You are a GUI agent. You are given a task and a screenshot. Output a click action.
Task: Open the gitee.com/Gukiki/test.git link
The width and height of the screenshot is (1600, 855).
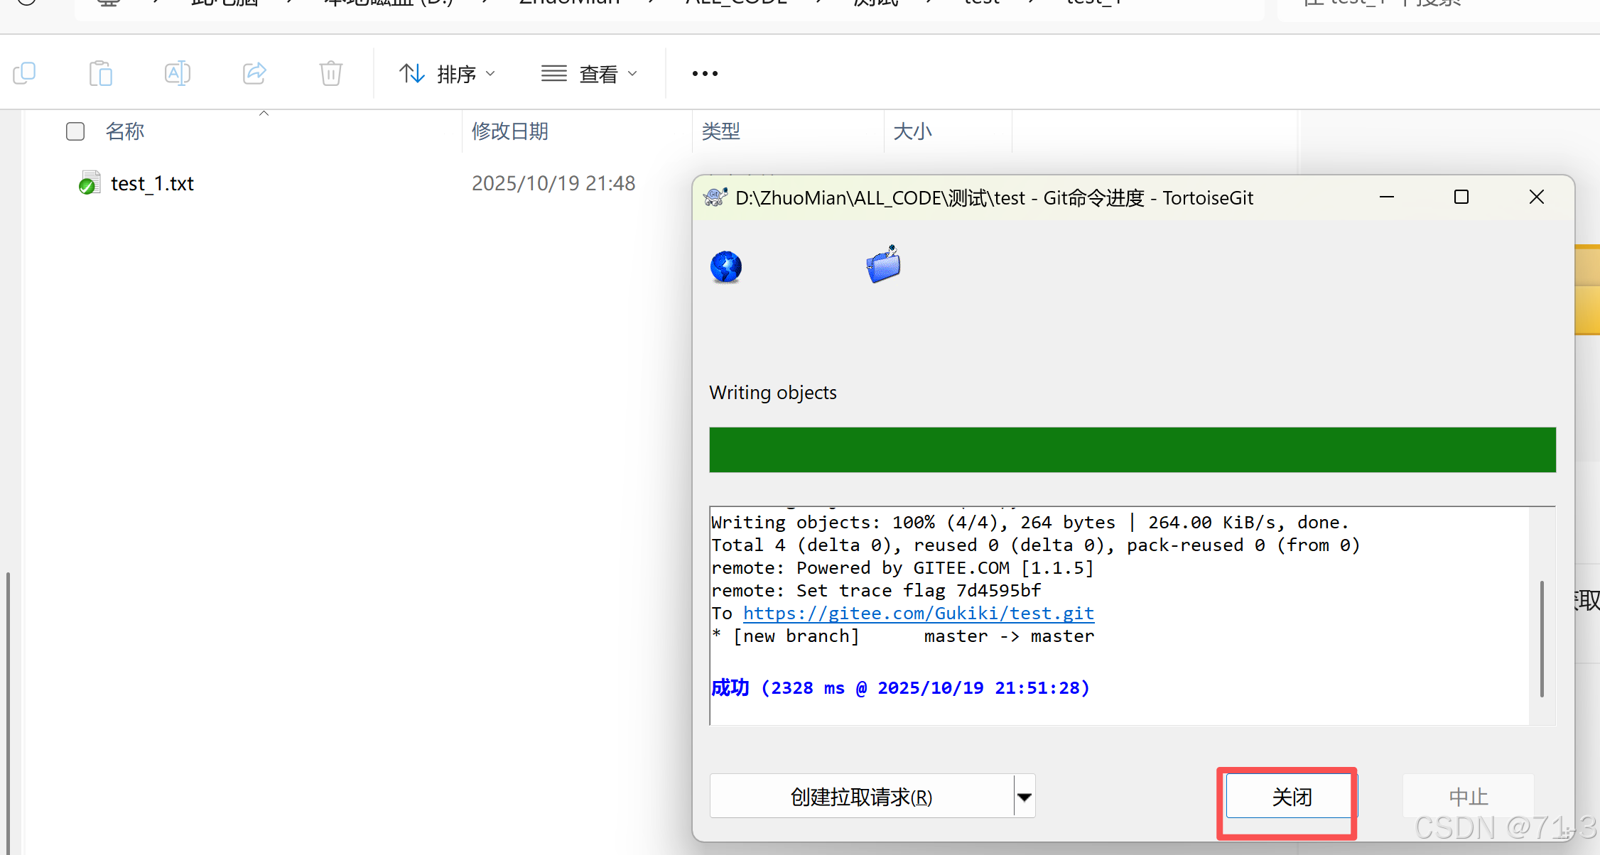click(918, 614)
